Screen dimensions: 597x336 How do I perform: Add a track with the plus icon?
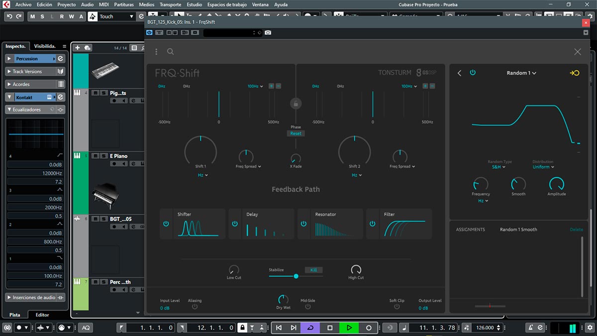coord(78,48)
